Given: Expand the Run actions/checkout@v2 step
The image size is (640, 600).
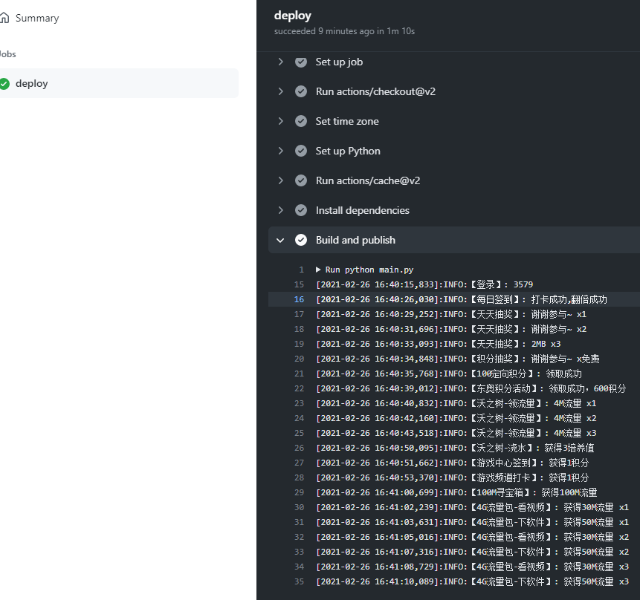Looking at the screenshot, I should (x=281, y=92).
